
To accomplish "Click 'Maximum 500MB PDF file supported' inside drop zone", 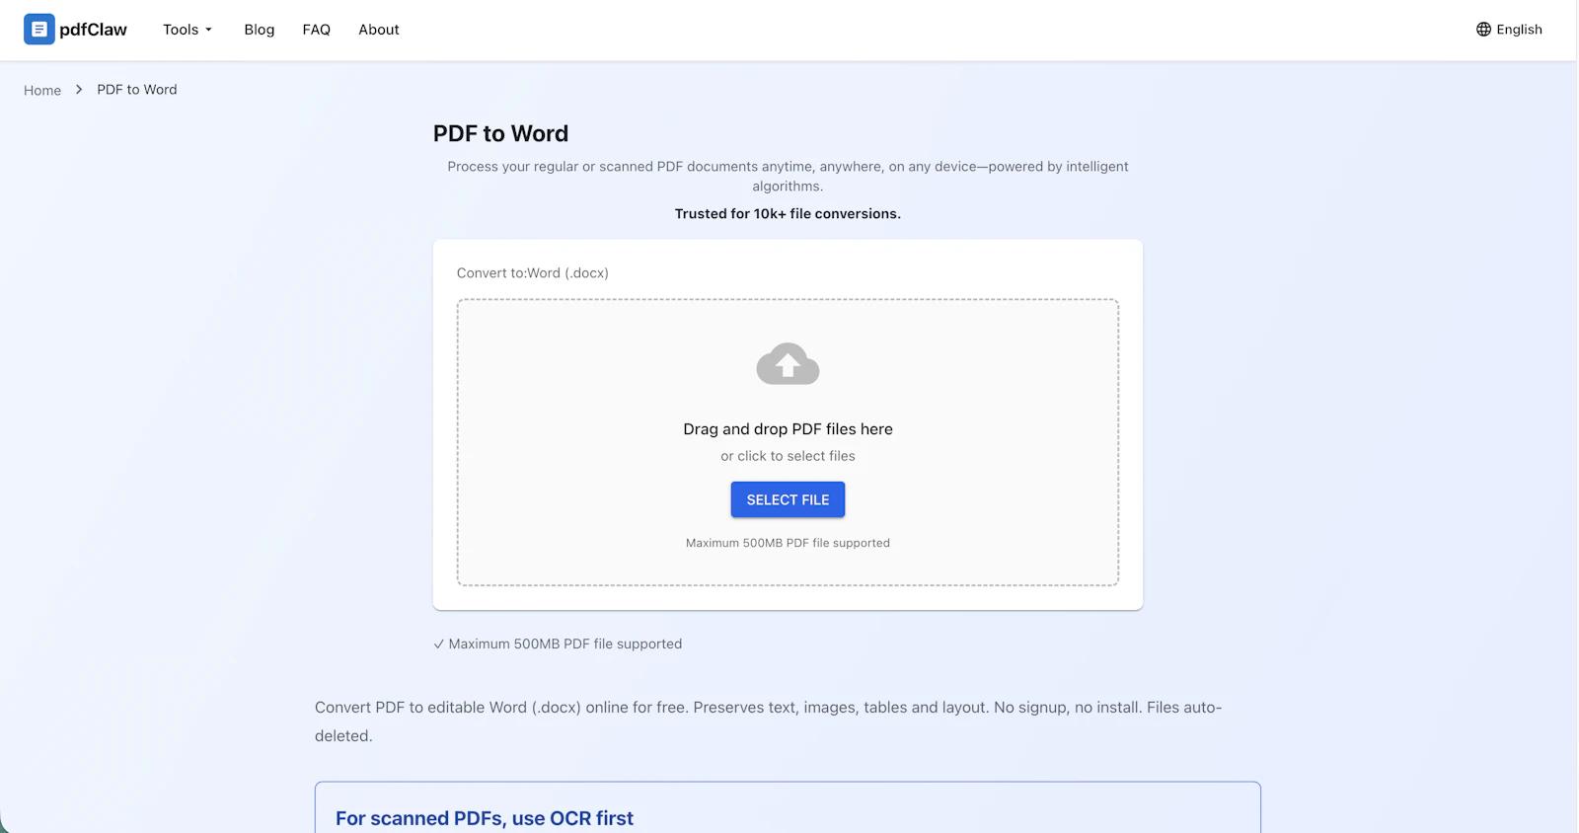I will 788,543.
